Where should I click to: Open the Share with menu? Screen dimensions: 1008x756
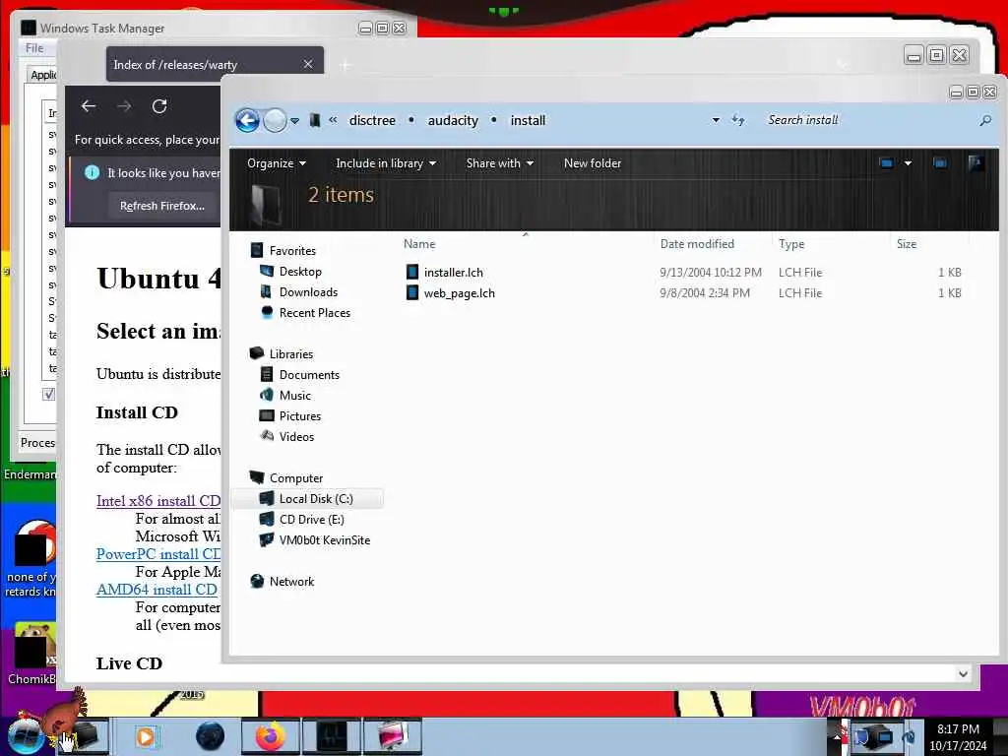[499, 163]
